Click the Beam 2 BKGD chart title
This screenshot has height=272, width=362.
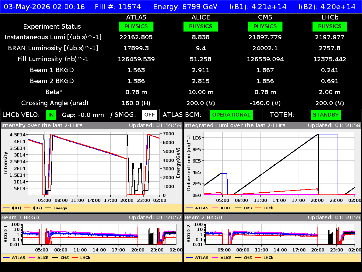point(203,218)
